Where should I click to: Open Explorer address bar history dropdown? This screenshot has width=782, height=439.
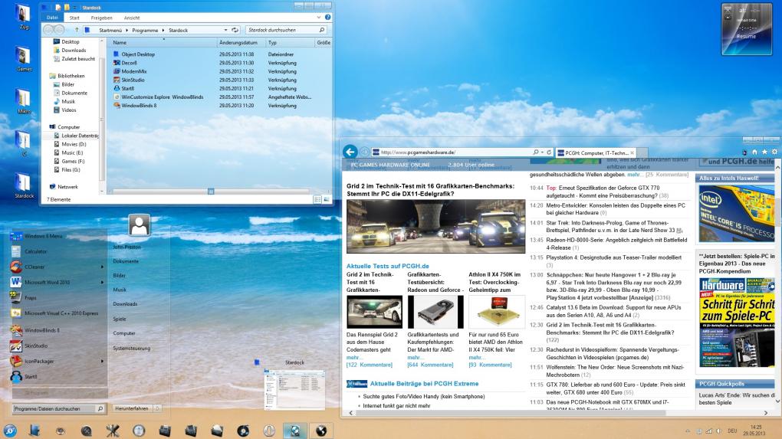[x=226, y=30]
